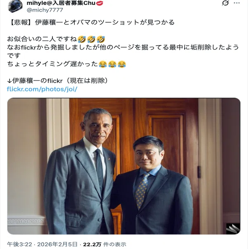This screenshot has width=249, height=249.
Task: Open the flickr.com/photos/joi/ link
Action: point(42,89)
